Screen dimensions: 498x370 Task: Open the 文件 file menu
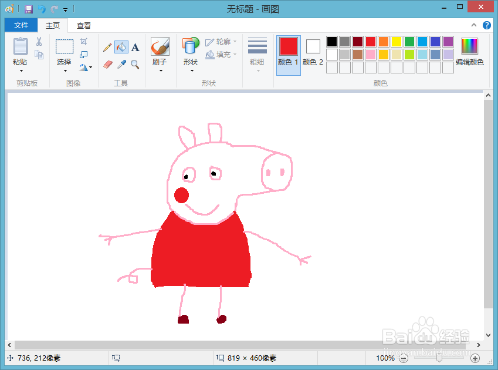(21, 25)
